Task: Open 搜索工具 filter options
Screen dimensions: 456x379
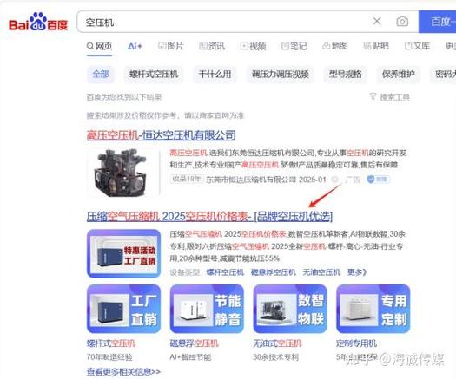Action: pyautogui.click(x=390, y=97)
